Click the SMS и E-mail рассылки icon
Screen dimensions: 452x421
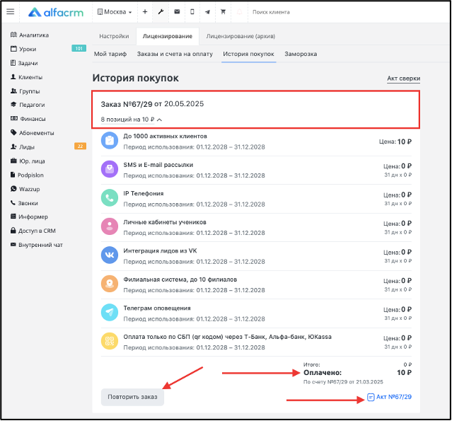tap(110, 169)
